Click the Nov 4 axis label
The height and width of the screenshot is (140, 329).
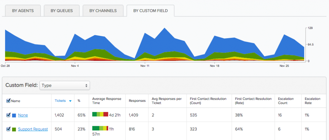coord(75,66)
